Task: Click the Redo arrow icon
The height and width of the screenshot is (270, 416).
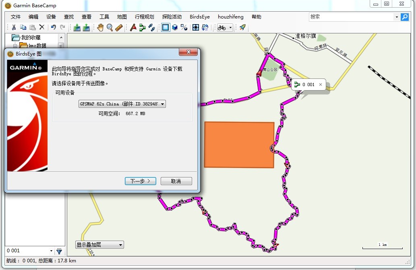Action: pos(62,27)
